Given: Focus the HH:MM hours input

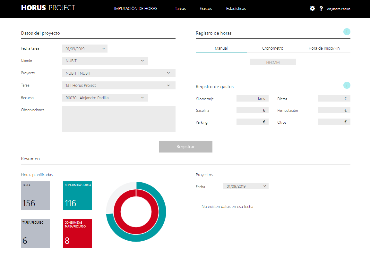Looking at the screenshot, I should [x=273, y=62].
